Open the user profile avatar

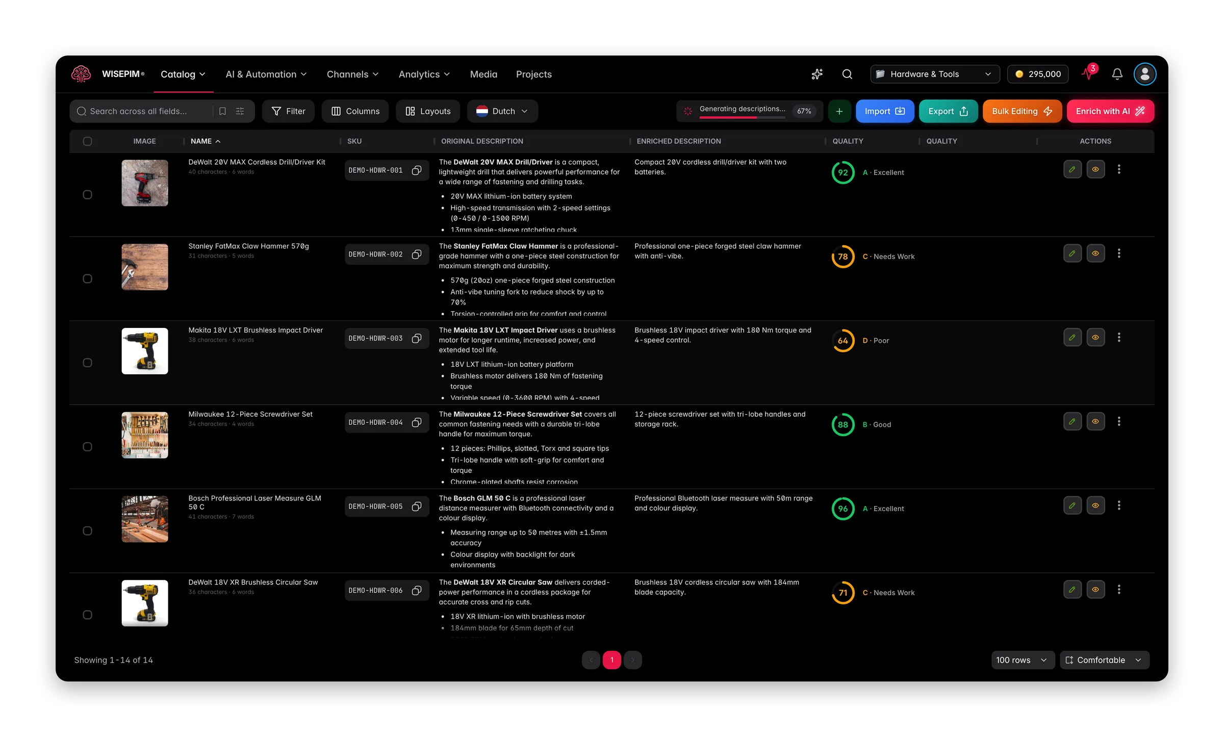[1145, 74]
